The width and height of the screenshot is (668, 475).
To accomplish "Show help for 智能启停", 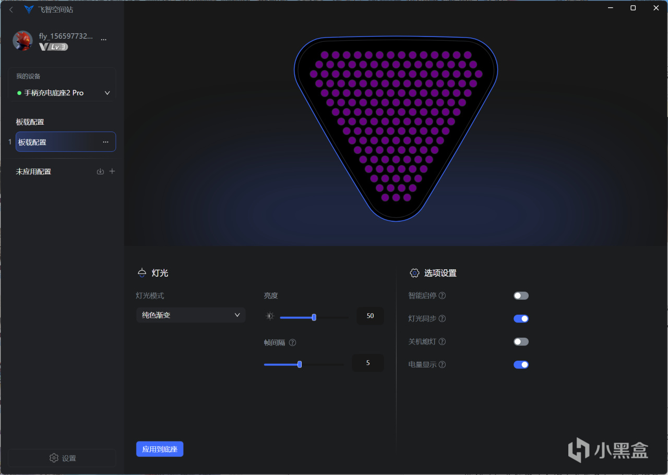I will 442,295.
